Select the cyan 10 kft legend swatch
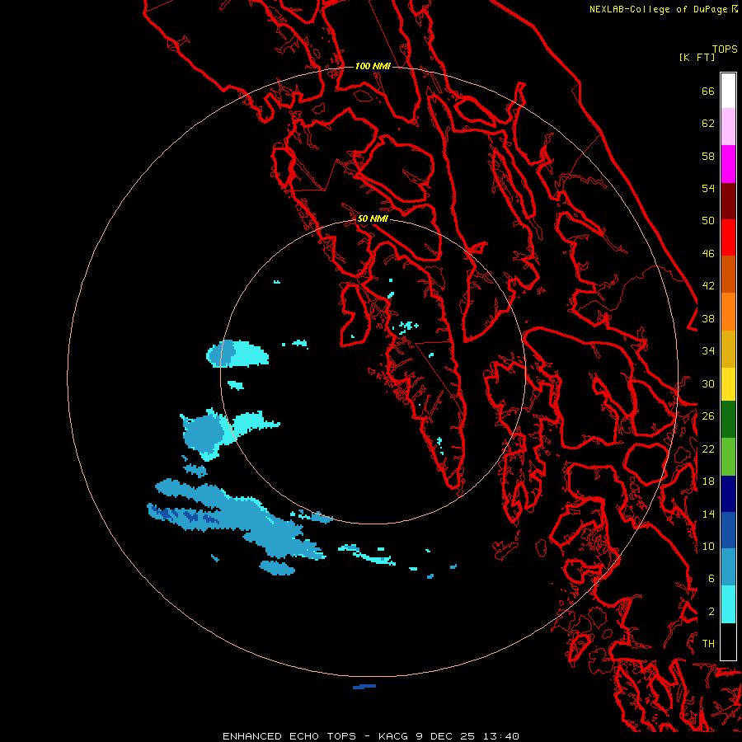Image resolution: width=742 pixels, height=742 pixels. 728,604
